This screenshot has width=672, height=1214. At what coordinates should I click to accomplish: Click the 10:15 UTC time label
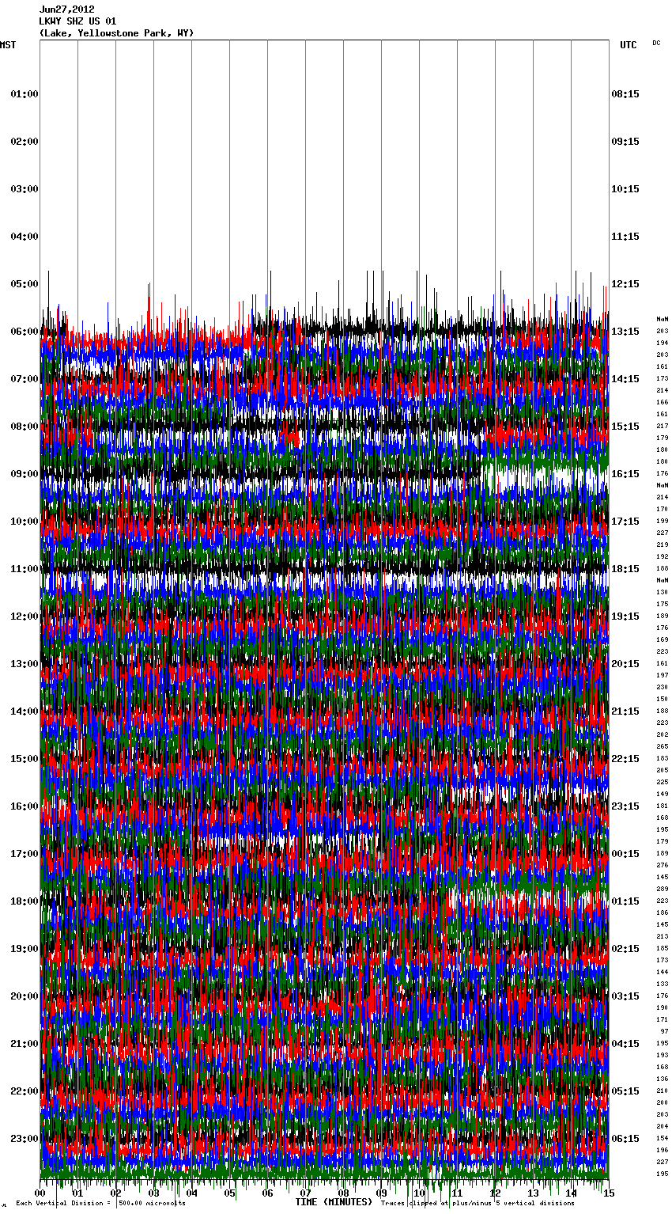(x=625, y=189)
